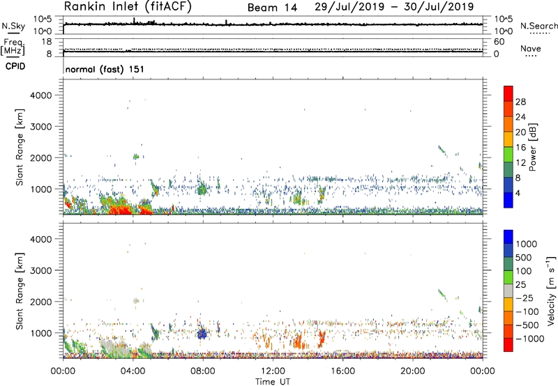
Task: Click the 'Rankin Inlet (fitACF)' title
Action: pos(128,6)
